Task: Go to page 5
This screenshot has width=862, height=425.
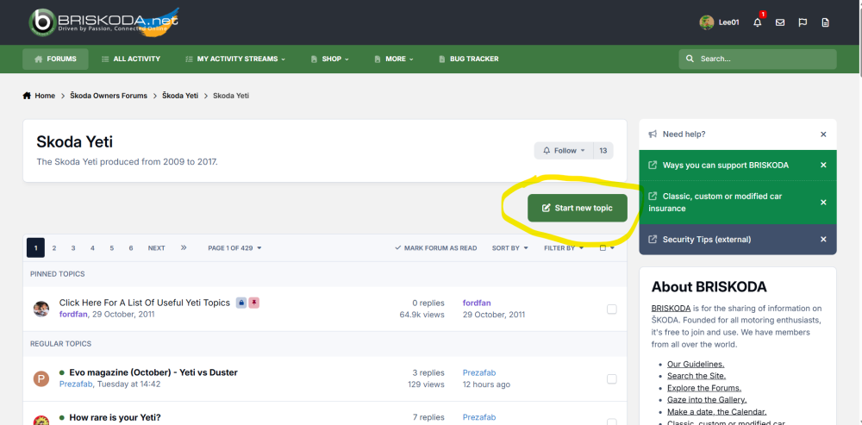Action: (111, 248)
